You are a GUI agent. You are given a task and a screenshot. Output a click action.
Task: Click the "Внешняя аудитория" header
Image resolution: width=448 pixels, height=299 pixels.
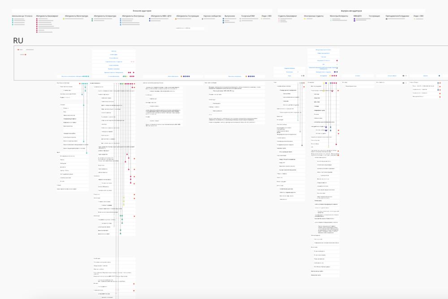click(142, 10)
